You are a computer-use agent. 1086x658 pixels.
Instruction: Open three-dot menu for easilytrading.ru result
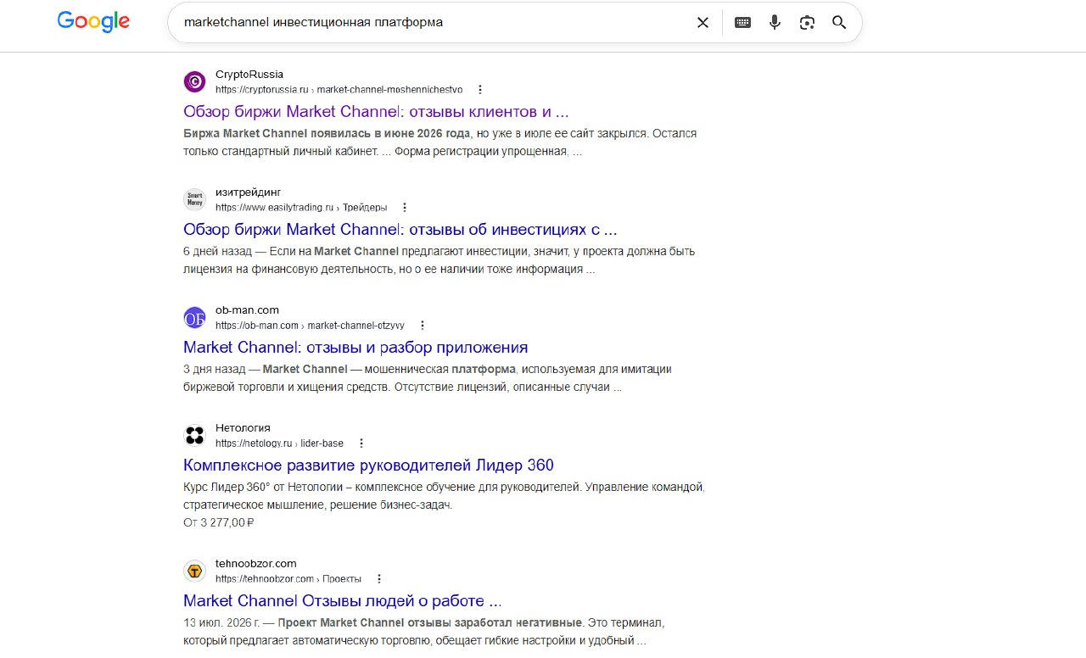point(405,207)
